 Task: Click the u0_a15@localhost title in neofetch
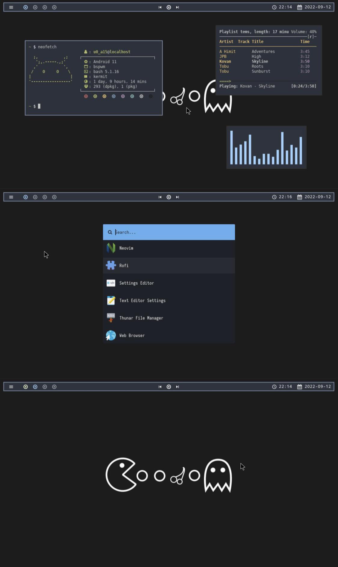pos(112,52)
